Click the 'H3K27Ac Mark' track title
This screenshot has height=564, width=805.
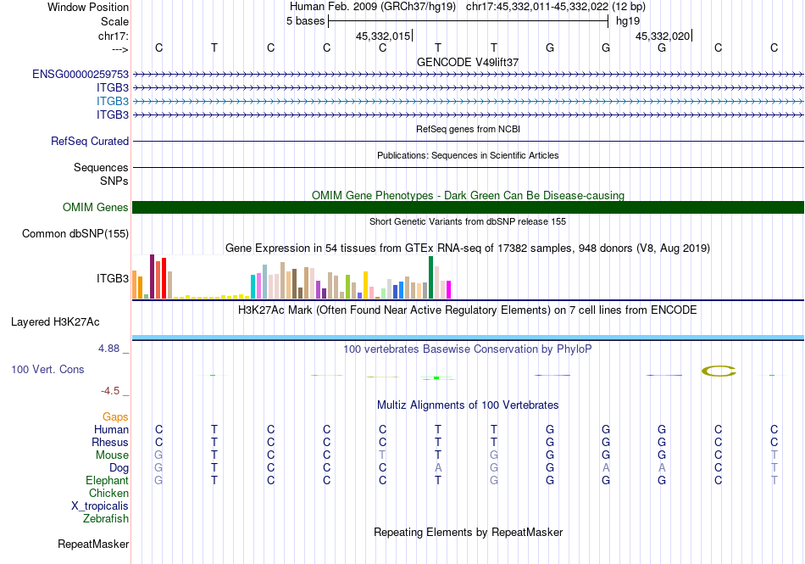tap(468, 310)
